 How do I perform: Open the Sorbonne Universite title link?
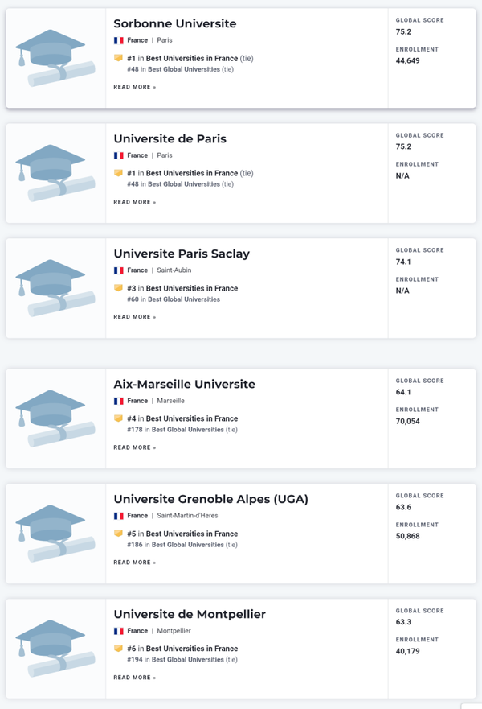[x=175, y=23]
